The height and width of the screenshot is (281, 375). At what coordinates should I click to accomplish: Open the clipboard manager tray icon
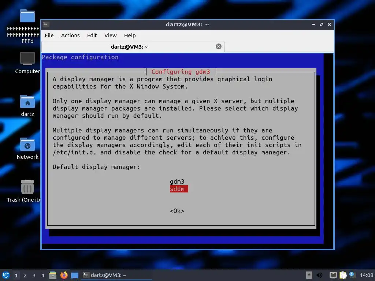point(343,275)
